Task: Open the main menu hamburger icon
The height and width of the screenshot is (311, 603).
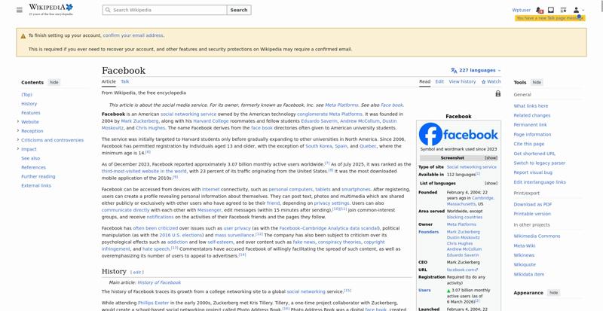Action: pyautogui.click(x=20, y=10)
